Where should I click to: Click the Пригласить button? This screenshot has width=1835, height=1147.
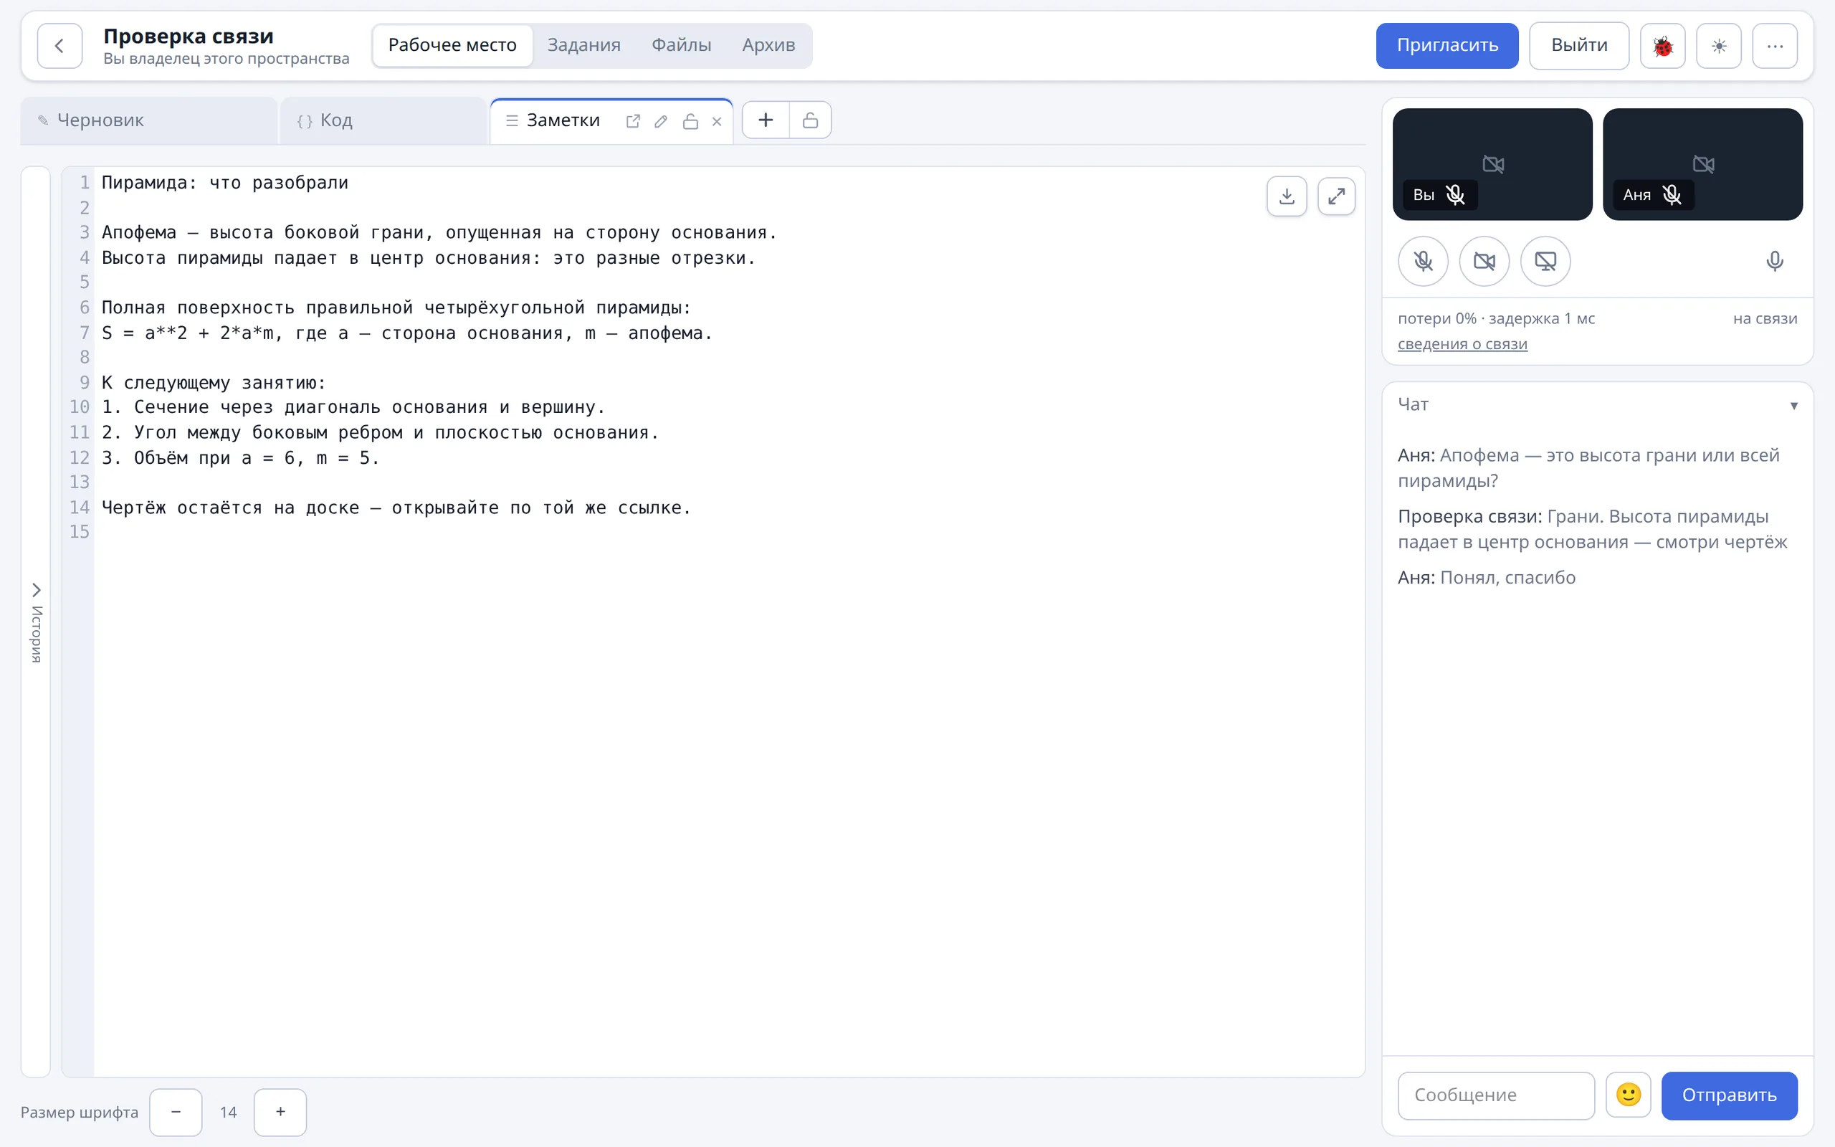(1446, 45)
